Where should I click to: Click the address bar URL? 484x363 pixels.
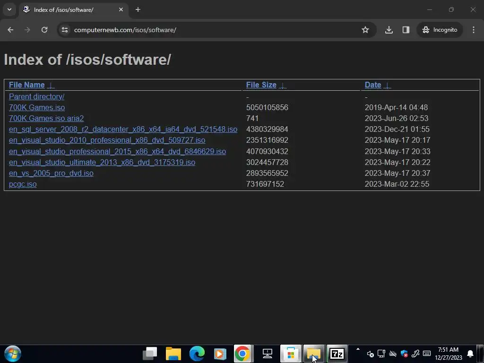coord(125,30)
